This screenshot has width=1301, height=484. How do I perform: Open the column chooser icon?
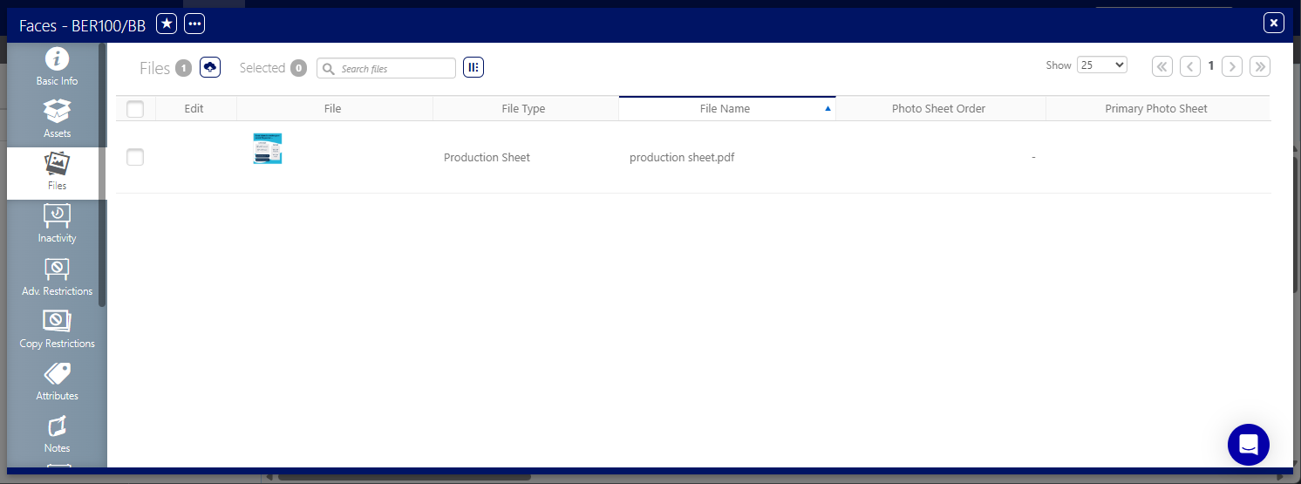click(x=473, y=67)
